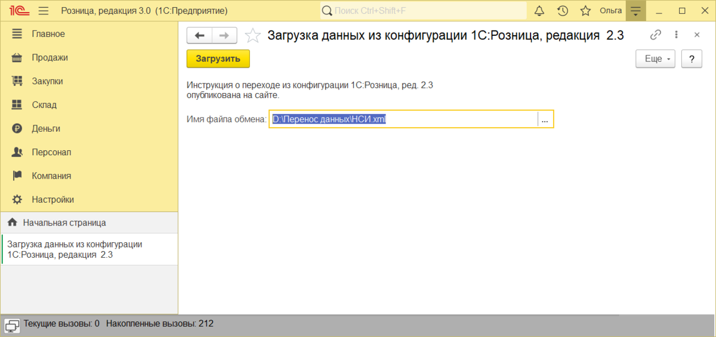Click the Персонал people icon

pos(17,152)
